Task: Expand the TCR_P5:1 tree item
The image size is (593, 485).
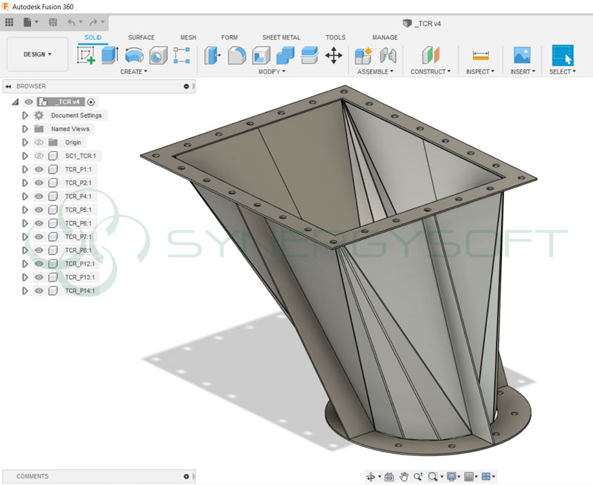Action: (24, 209)
